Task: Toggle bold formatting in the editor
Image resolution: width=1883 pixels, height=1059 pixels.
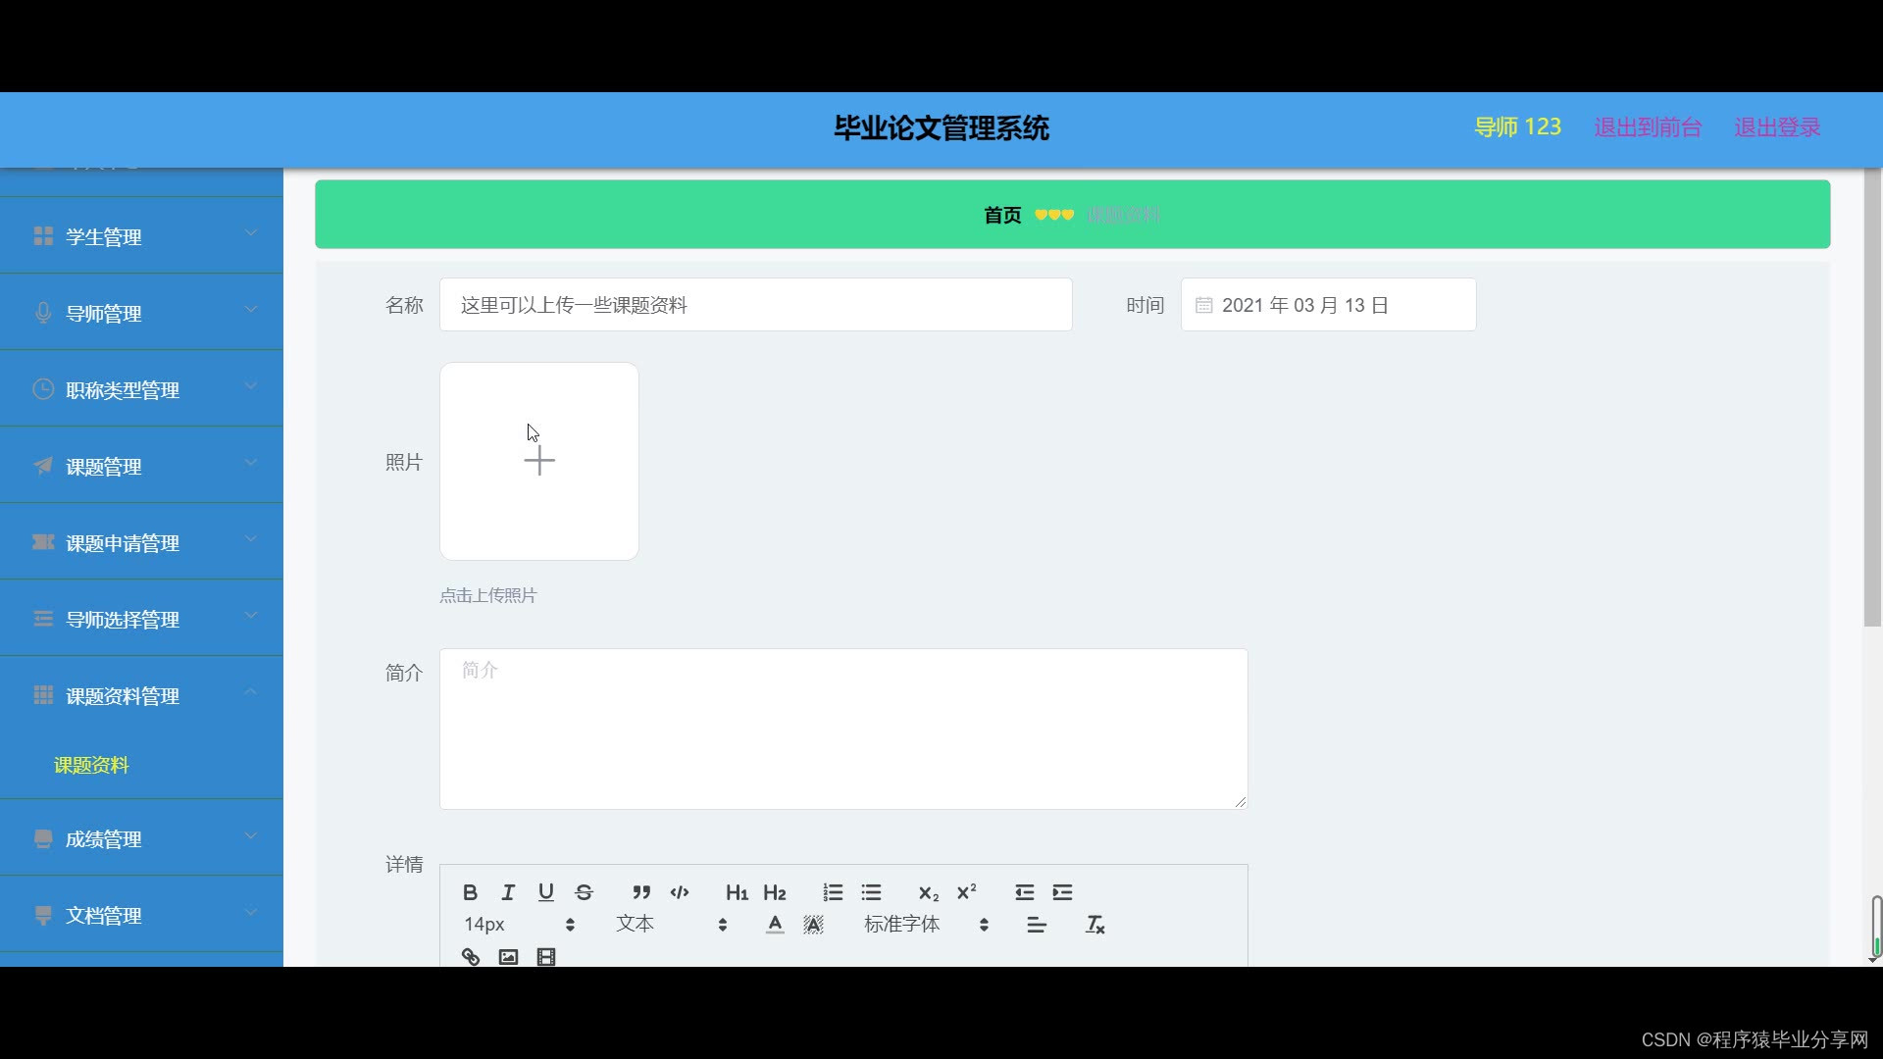Action: (x=470, y=892)
